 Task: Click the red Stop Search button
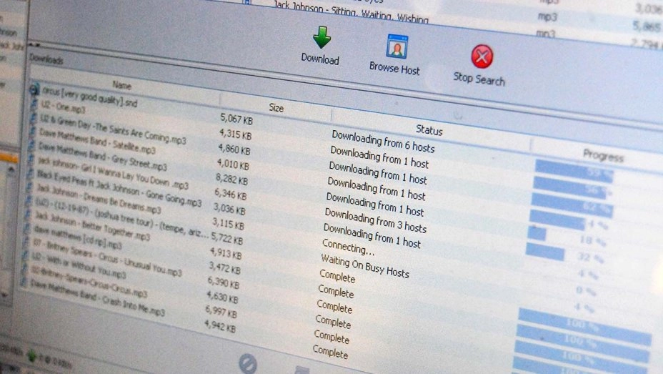pos(482,56)
